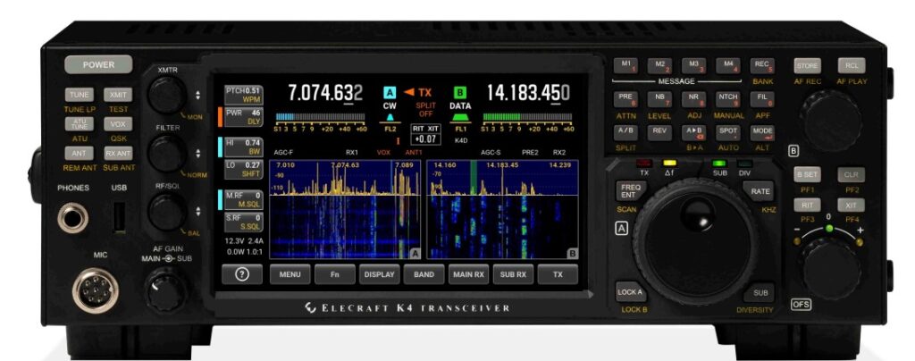Push the B SET button
This screenshot has width=915, height=361.
coord(807,175)
